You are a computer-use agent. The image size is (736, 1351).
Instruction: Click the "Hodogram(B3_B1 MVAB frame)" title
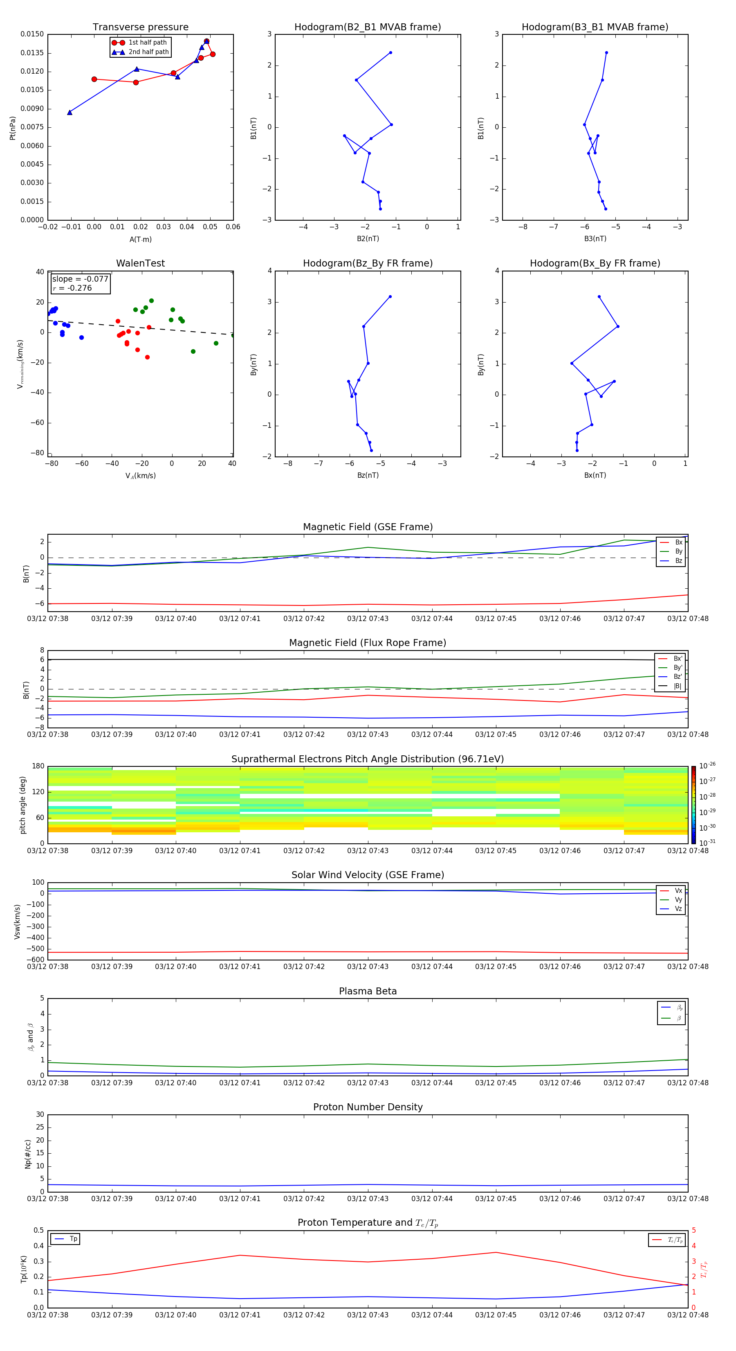point(595,27)
